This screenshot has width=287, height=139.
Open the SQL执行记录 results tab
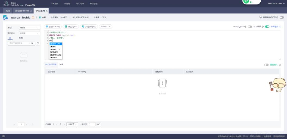[x=51, y=64]
